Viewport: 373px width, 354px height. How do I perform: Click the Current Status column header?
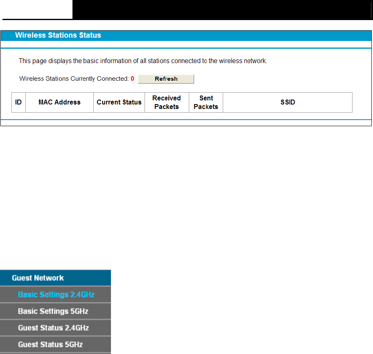pyautogui.click(x=119, y=102)
